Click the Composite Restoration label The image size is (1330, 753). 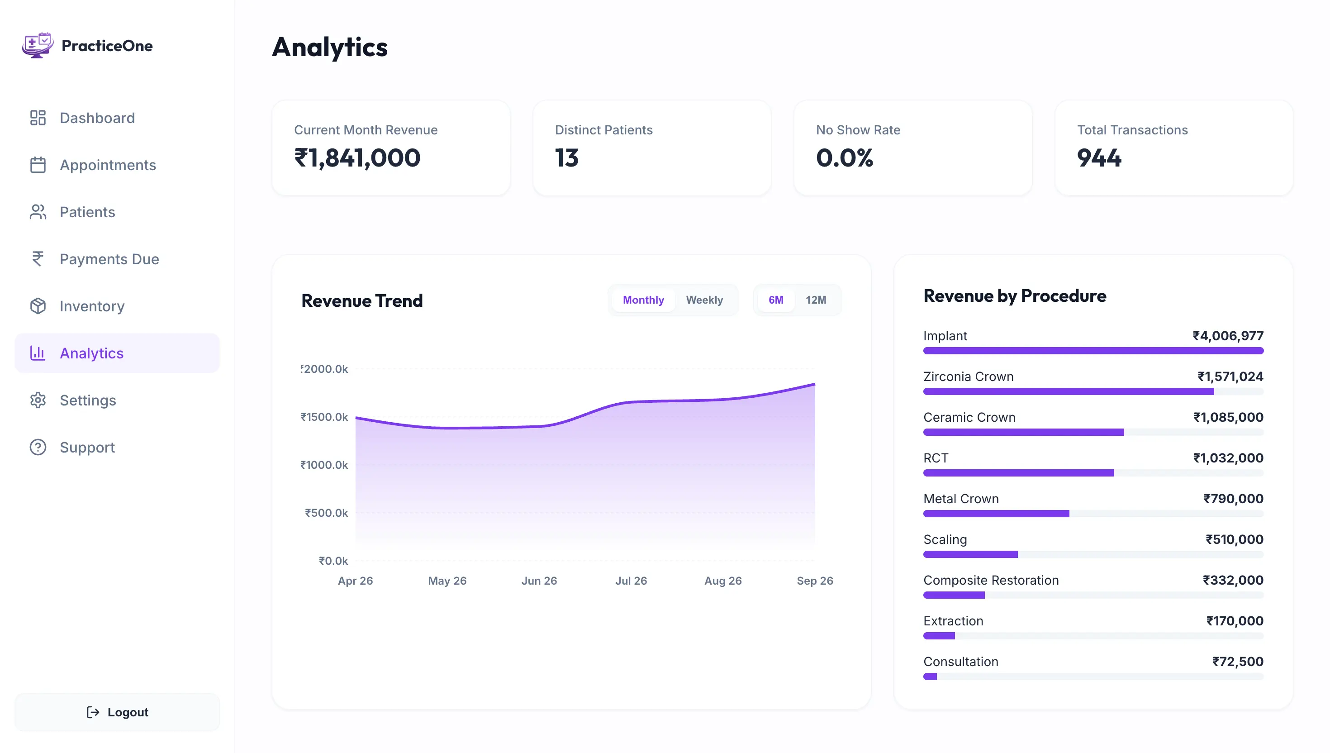pos(991,580)
